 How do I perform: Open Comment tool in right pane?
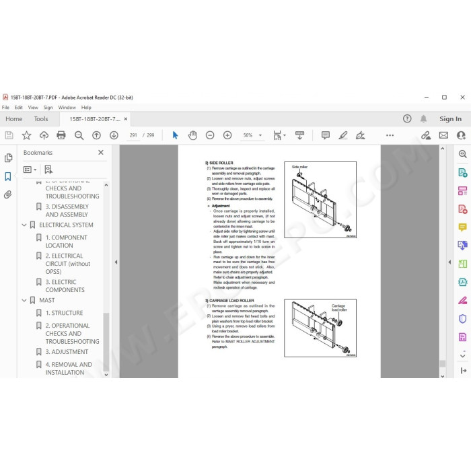coord(463,227)
